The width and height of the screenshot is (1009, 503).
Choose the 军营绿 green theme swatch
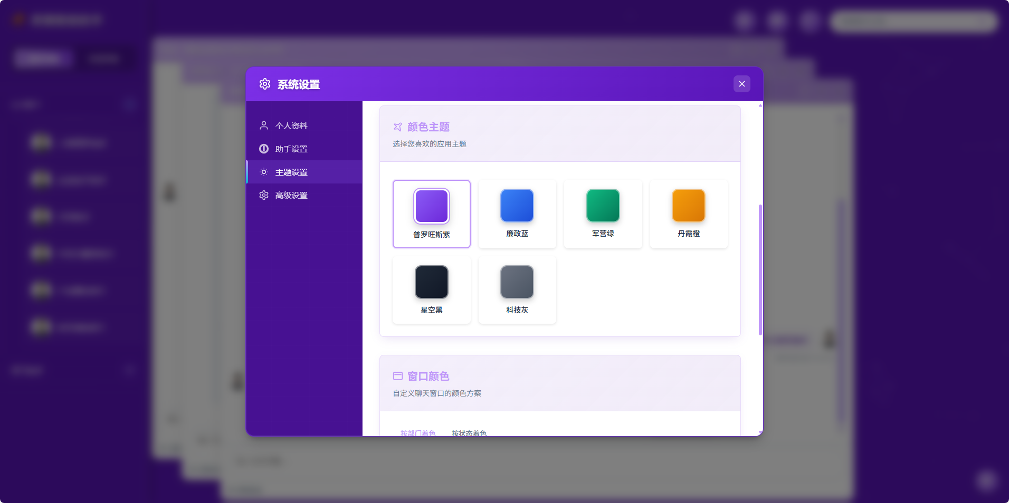(603, 206)
